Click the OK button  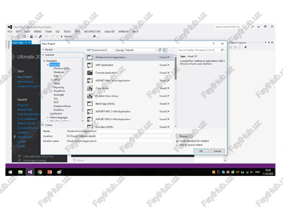(201, 151)
